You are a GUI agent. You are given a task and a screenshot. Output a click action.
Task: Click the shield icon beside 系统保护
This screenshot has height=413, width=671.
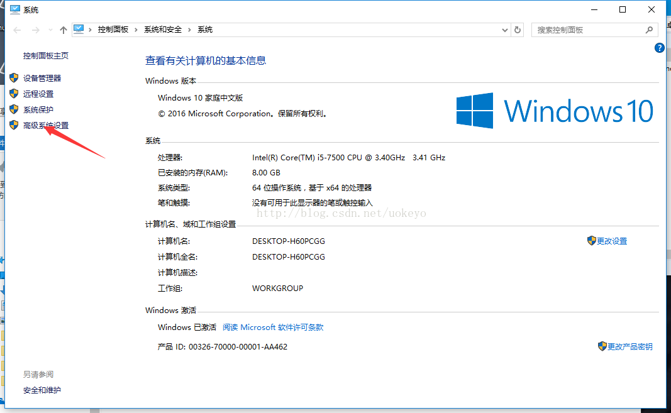pos(14,109)
